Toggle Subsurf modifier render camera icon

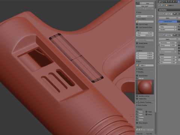click(x=175, y=14)
